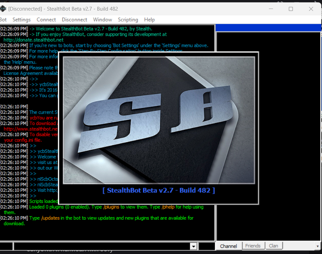Screen dimensions: 322x254
Task: Click the small dropdown arrow beside Clan tab
Action: (318, 246)
